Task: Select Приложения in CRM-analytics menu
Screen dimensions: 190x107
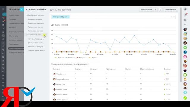Action: [x=14, y=44]
